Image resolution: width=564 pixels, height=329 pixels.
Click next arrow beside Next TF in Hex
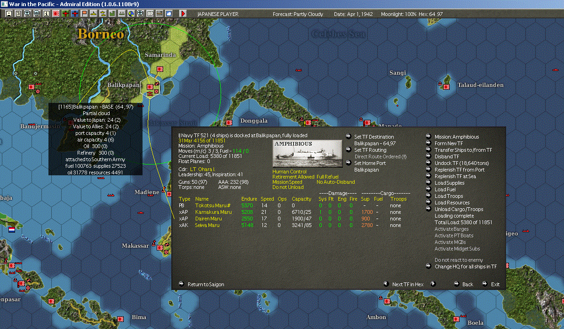[x=433, y=284]
